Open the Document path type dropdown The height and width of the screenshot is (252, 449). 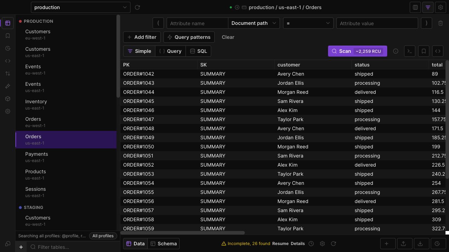click(254, 23)
